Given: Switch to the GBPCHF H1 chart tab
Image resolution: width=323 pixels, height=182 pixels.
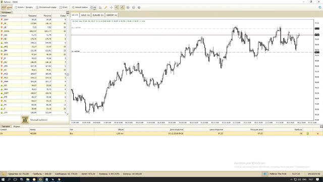Looking at the screenshot, I should 112,15.
